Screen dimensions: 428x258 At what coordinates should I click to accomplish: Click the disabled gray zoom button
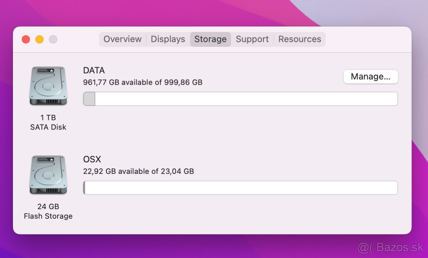[x=53, y=40]
